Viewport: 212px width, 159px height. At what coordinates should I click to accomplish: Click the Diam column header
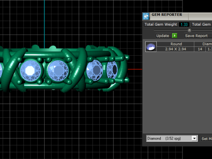[x=203, y=44]
